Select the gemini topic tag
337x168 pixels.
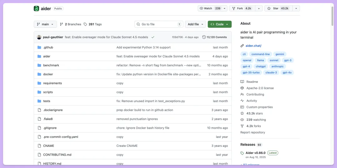280,54
